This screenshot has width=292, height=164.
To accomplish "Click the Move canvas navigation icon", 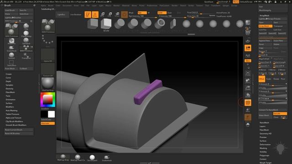I will (x=248, y=81).
